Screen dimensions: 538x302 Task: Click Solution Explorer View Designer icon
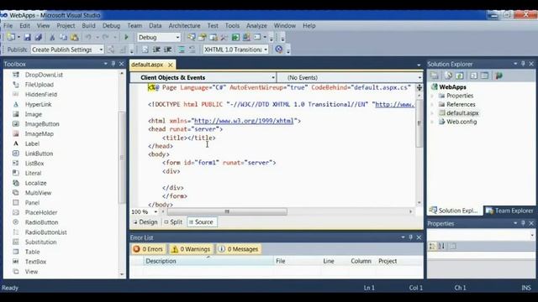point(484,75)
